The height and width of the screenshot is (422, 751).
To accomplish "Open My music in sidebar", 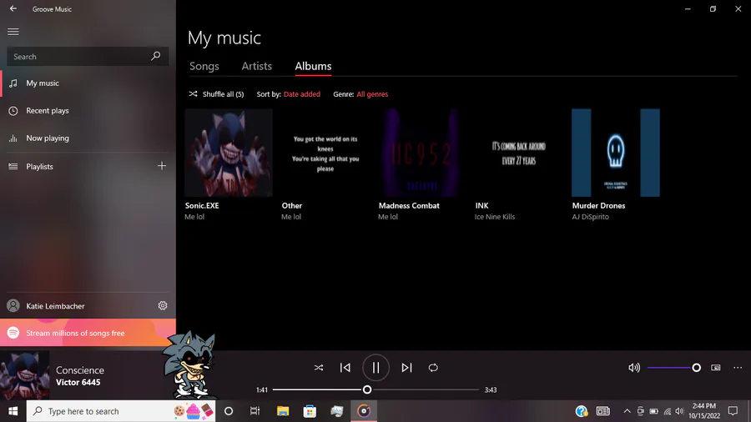I will tap(88, 83).
